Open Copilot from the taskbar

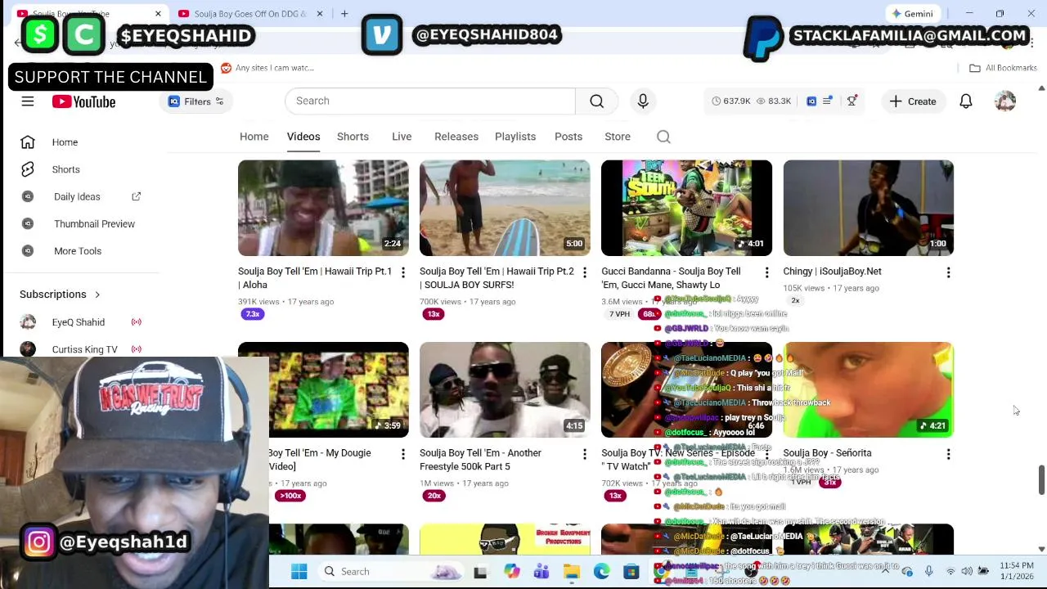[x=511, y=572]
